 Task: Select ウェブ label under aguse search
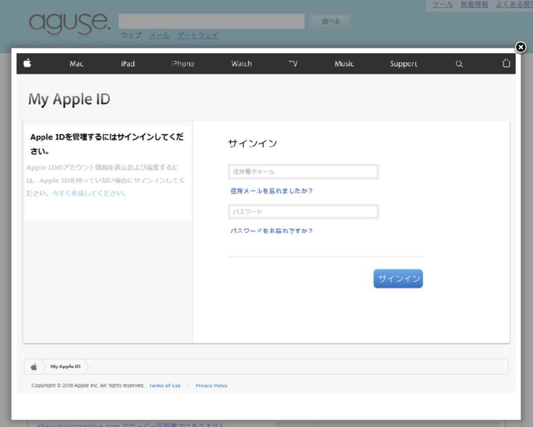(x=131, y=35)
